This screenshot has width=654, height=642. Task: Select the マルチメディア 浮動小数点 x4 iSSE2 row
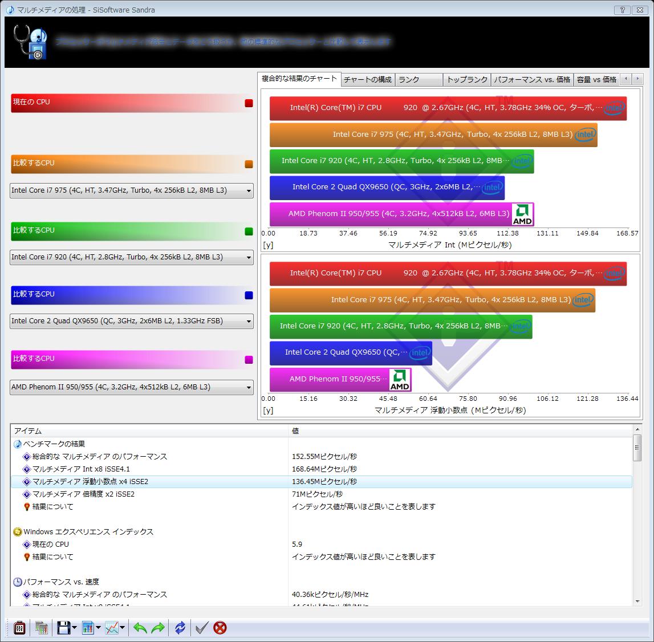click(322, 481)
